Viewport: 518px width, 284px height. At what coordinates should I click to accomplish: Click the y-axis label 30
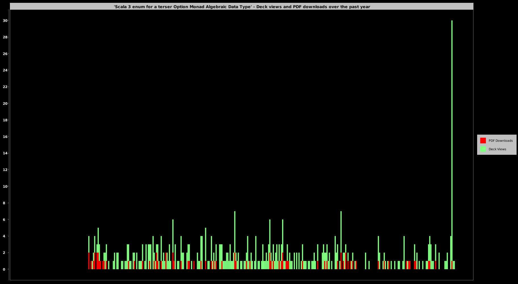point(5,20)
